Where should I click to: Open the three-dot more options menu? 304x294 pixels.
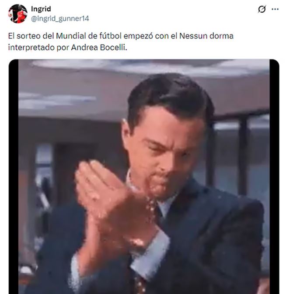(275, 9)
